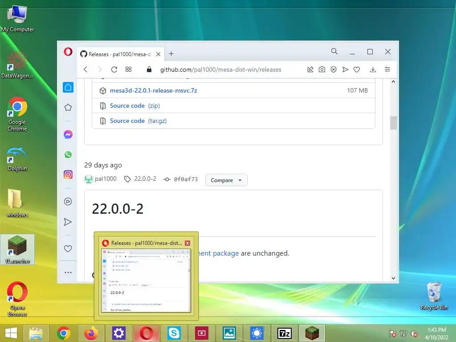Image resolution: width=456 pixels, height=342 pixels.
Task: Open Minecraft block icon in taskbar
Action: click(312, 333)
